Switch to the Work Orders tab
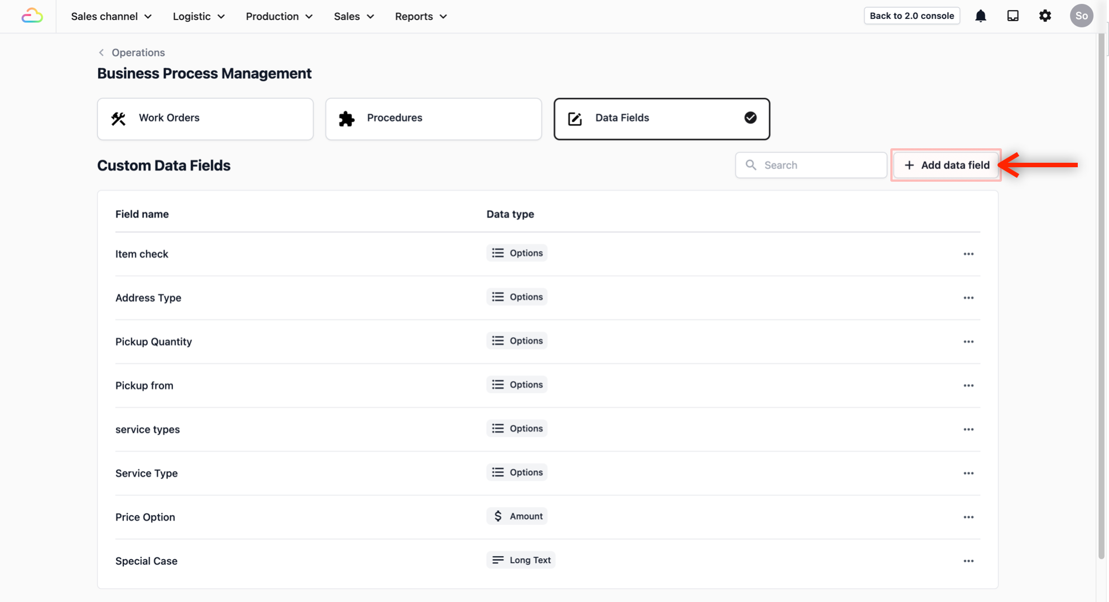Screen dimensions: 1109x602 point(205,119)
